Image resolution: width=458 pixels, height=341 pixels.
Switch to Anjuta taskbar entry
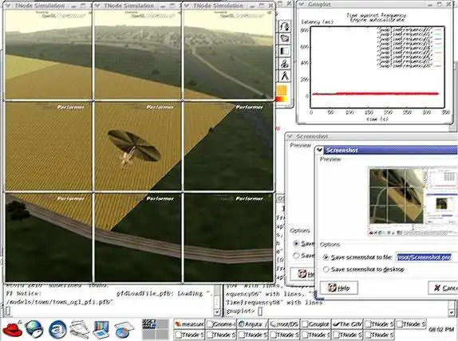tap(252, 324)
